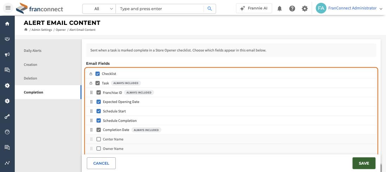386x172 pixels.
Task: Go to Home in the sidebar
Action: (x=7, y=23)
